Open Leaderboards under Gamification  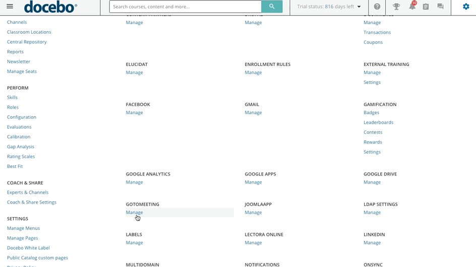[x=378, y=122]
